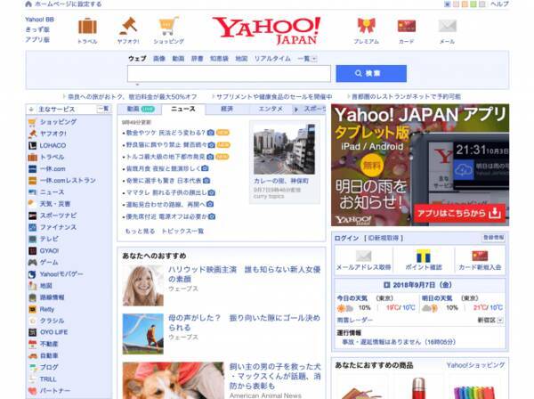
Task: Open 不動産 in the sidebar
Action: click(49, 344)
